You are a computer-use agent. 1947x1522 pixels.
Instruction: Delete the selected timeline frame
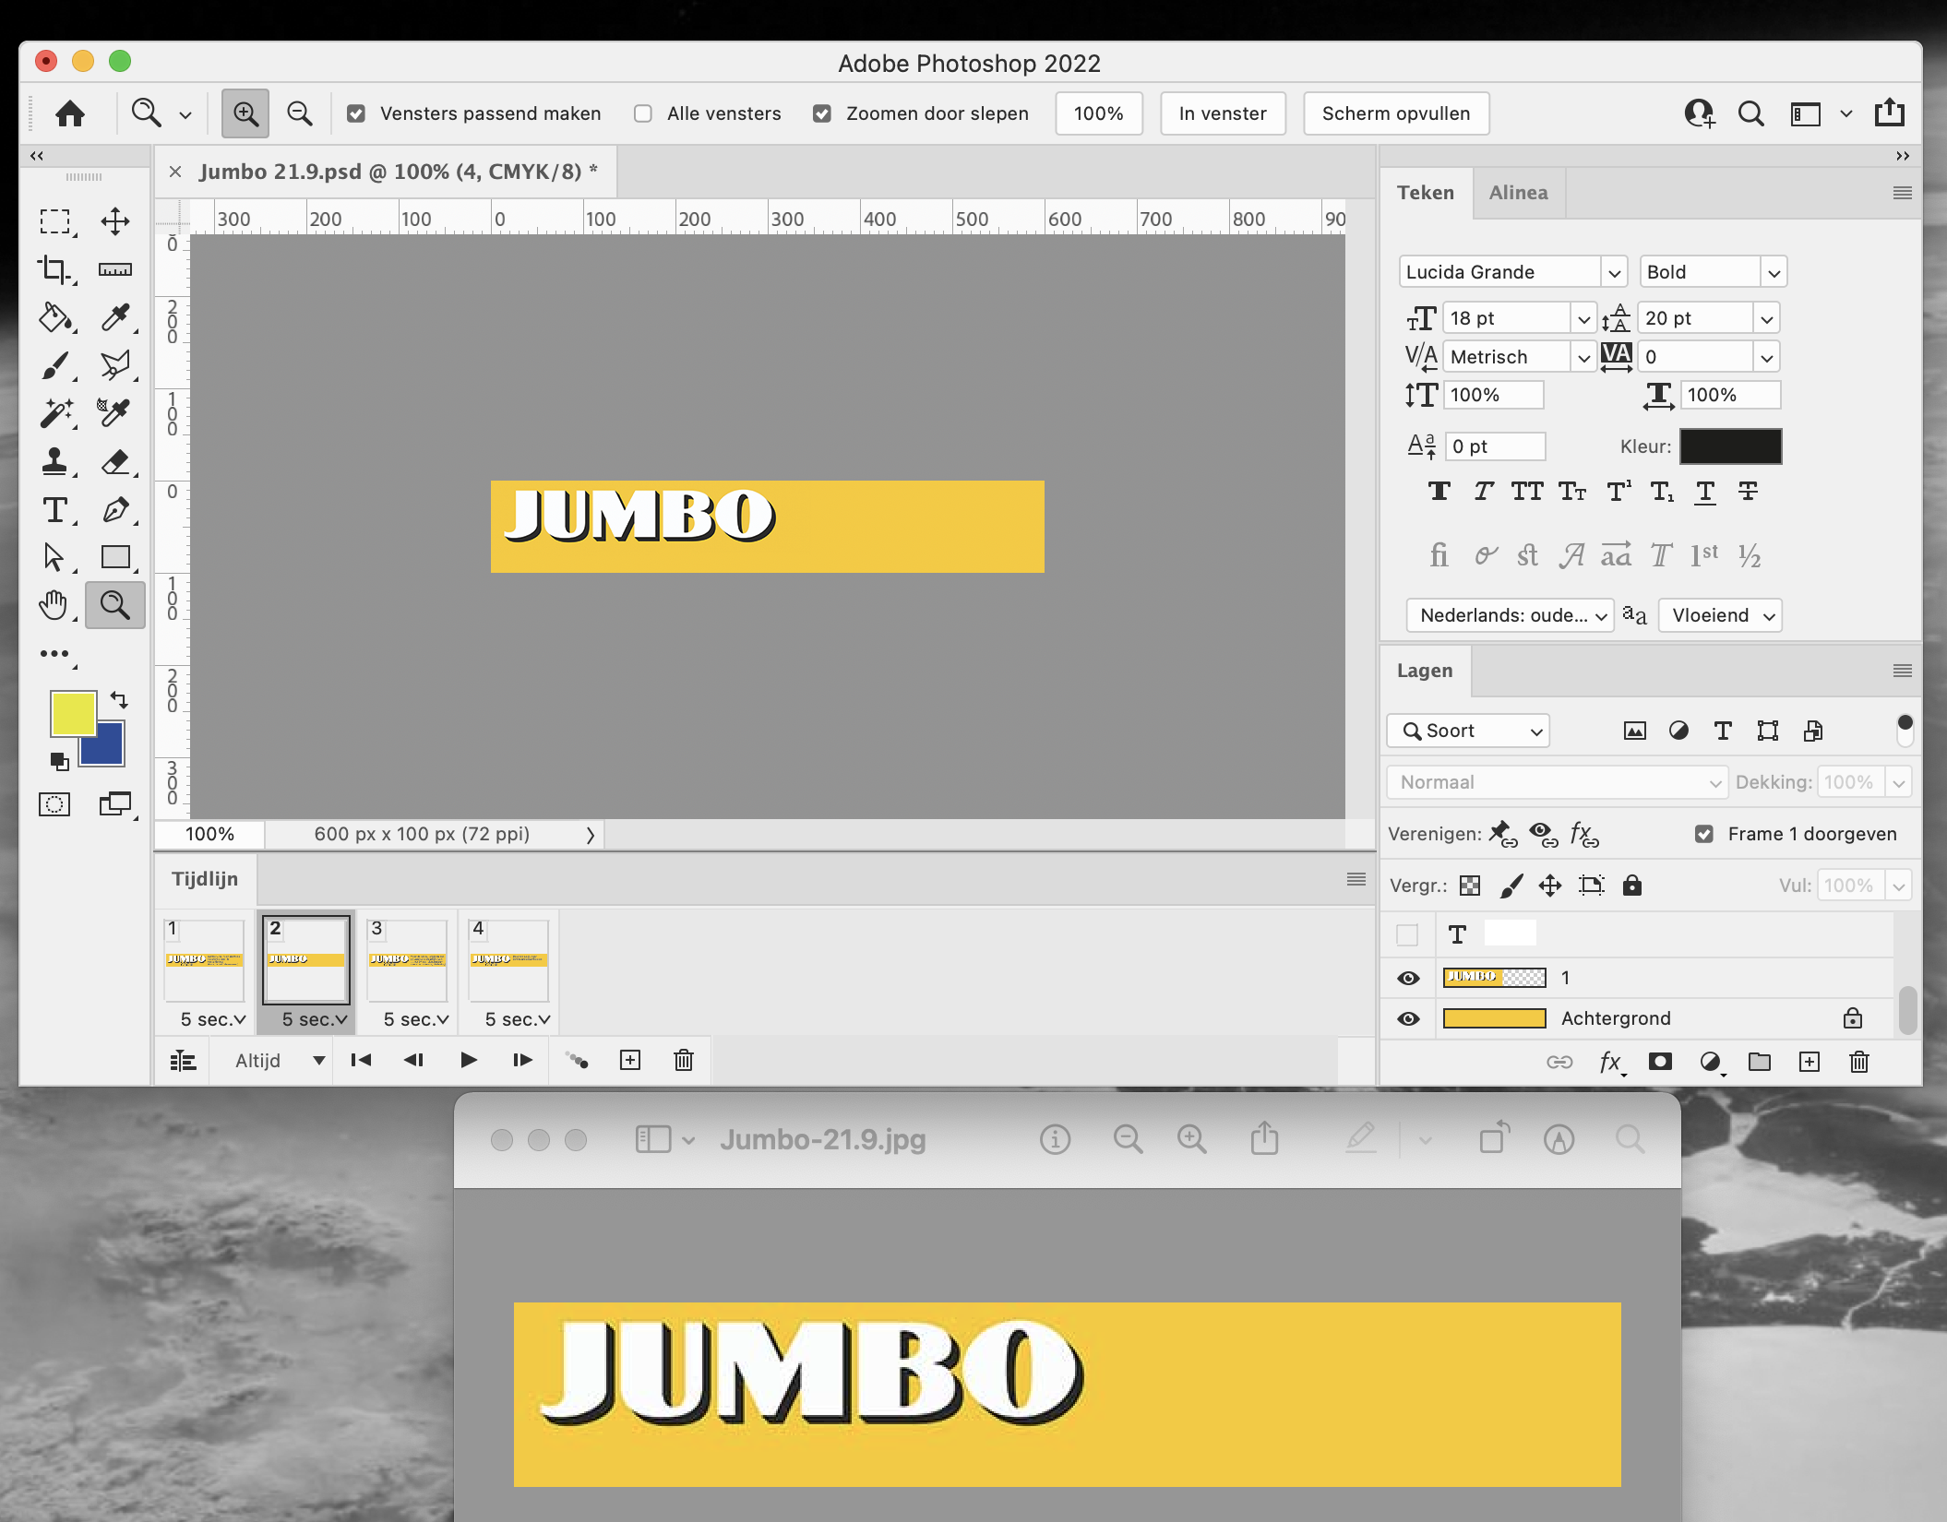[684, 1060]
